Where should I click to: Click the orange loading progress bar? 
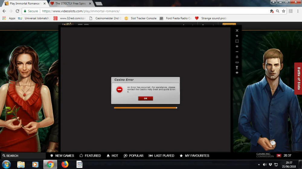click(x=146, y=108)
